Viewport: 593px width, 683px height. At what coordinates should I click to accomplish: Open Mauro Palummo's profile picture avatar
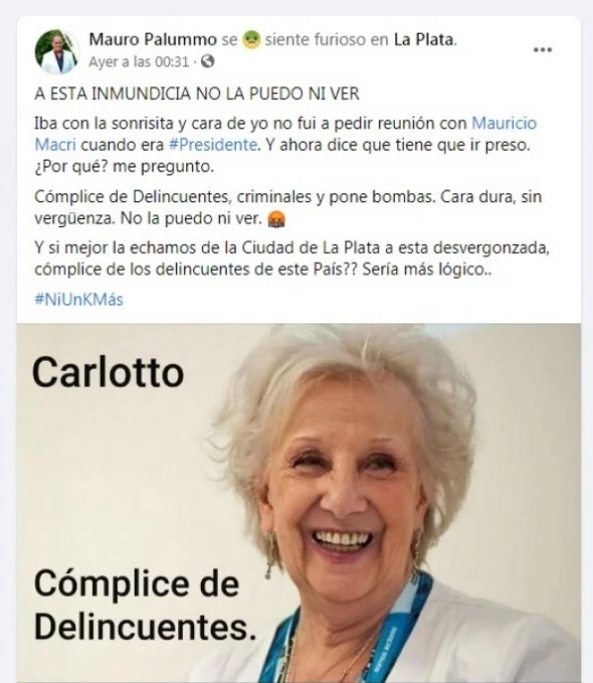(56, 52)
